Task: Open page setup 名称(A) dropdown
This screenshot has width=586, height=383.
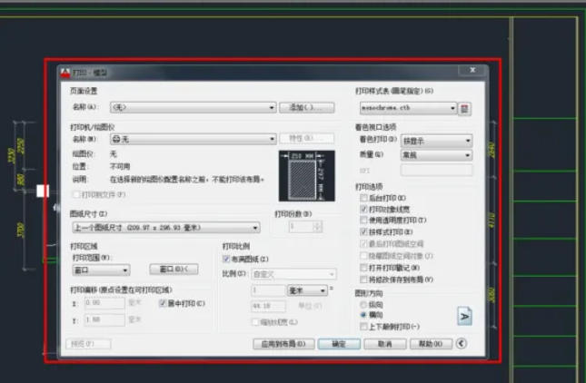Action: click(x=193, y=107)
